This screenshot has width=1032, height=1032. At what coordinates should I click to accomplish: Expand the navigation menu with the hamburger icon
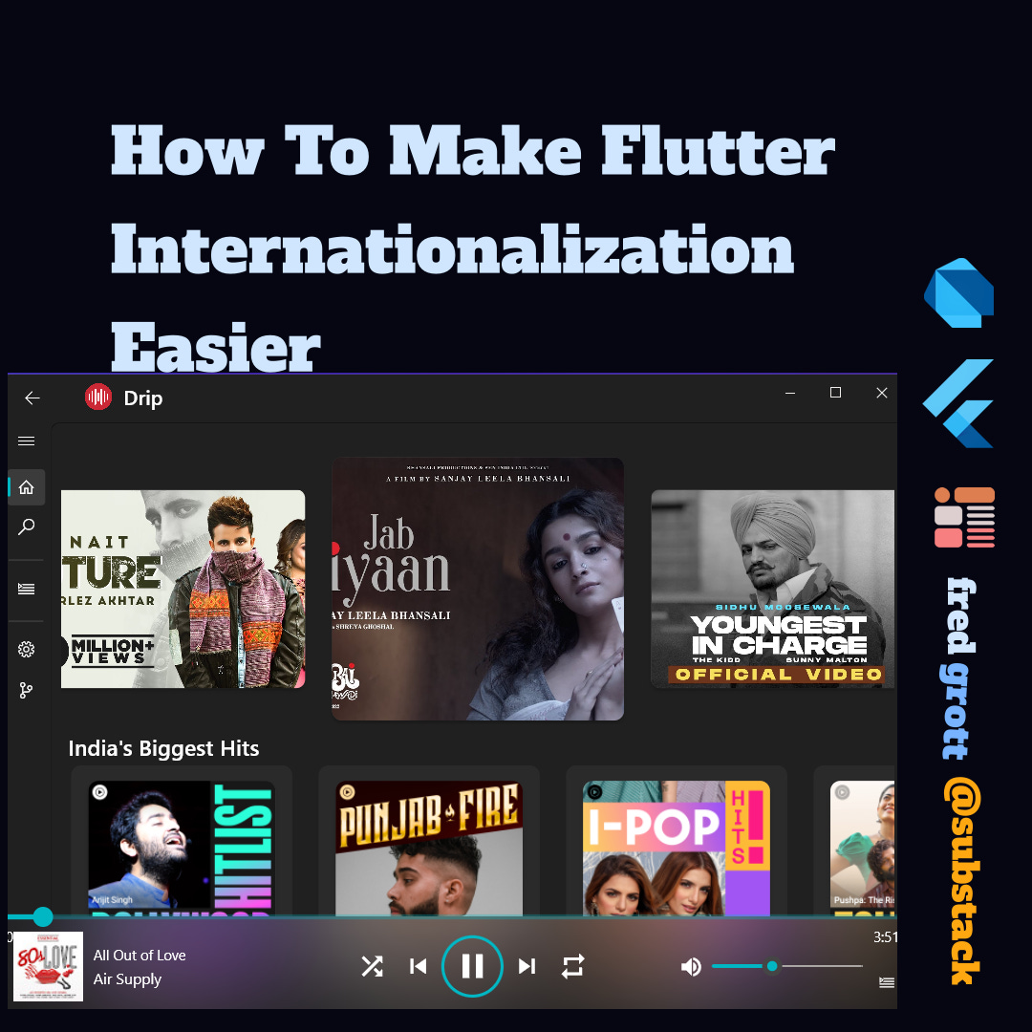(x=26, y=441)
